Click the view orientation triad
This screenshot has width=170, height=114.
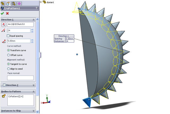(46, 100)
